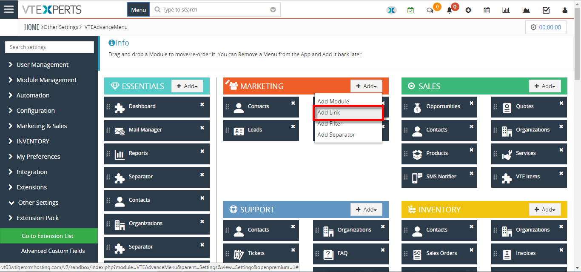Click the Quotes module icon
This screenshot has width=581, height=272.
coord(507,107)
